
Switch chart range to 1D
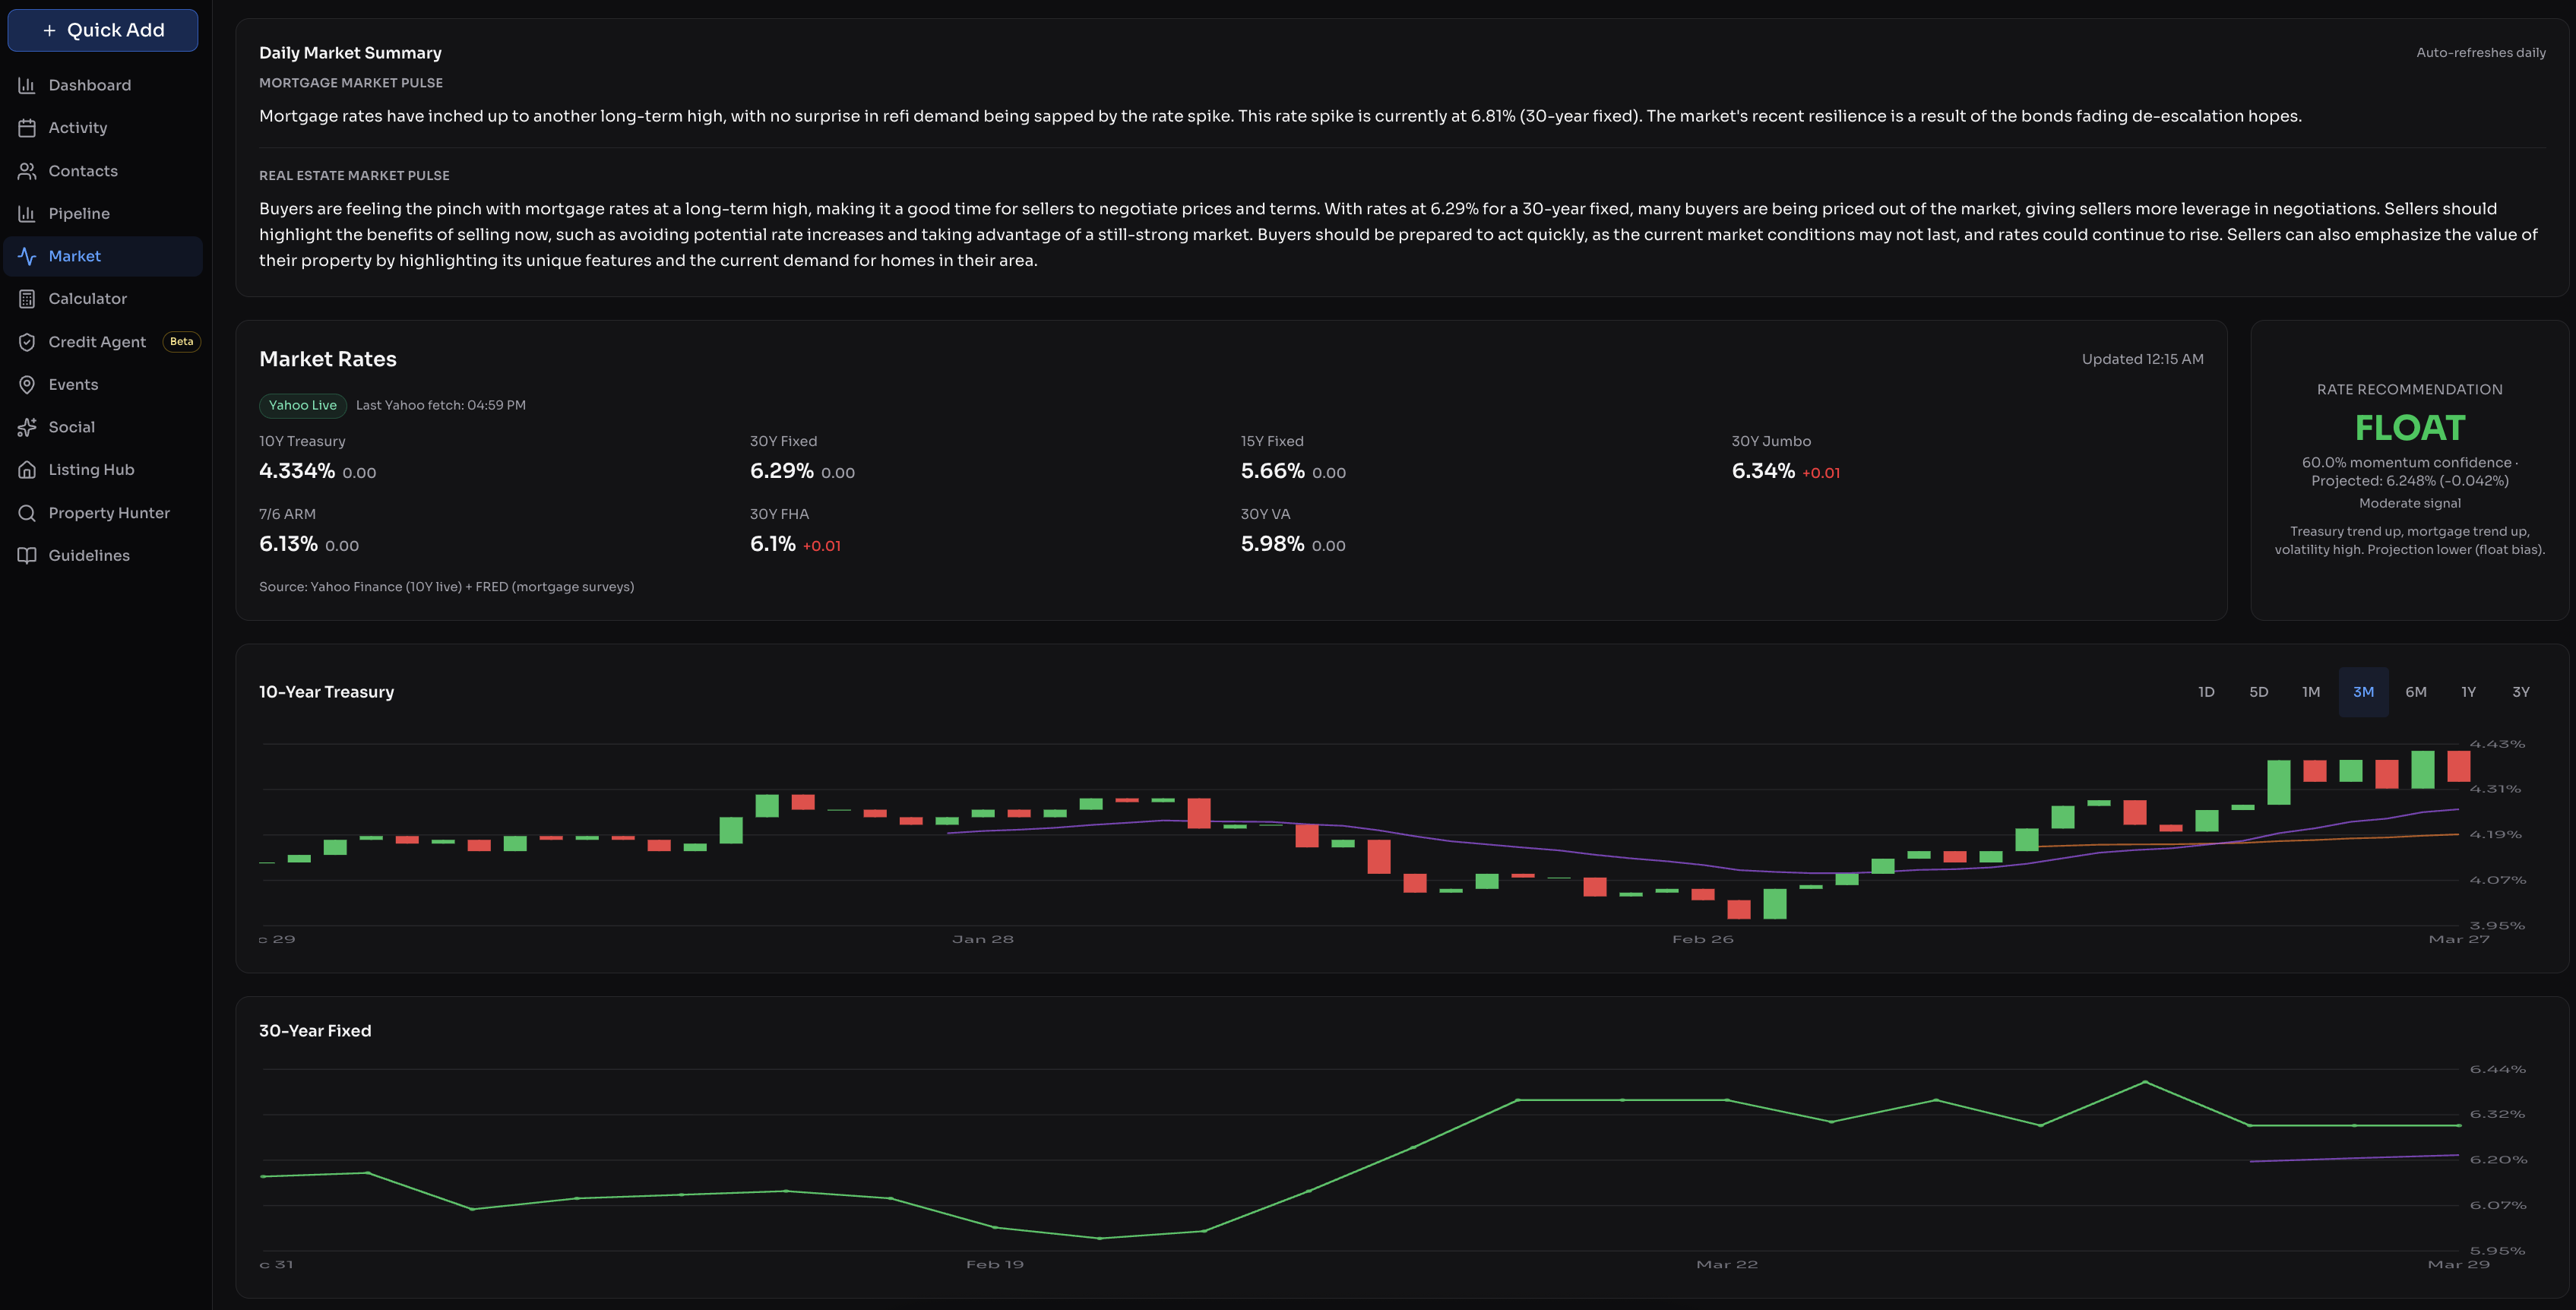click(x=2206, y=692)
